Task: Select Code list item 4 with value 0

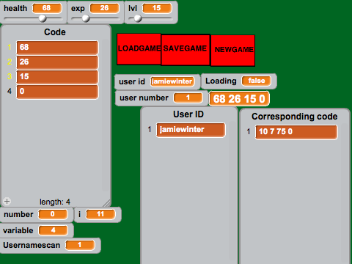Action: click(x=57, y=92)
